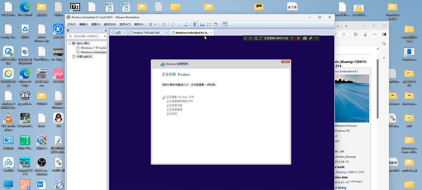
Task: Close the recording toolbar
Action: [x=317, y=38]
